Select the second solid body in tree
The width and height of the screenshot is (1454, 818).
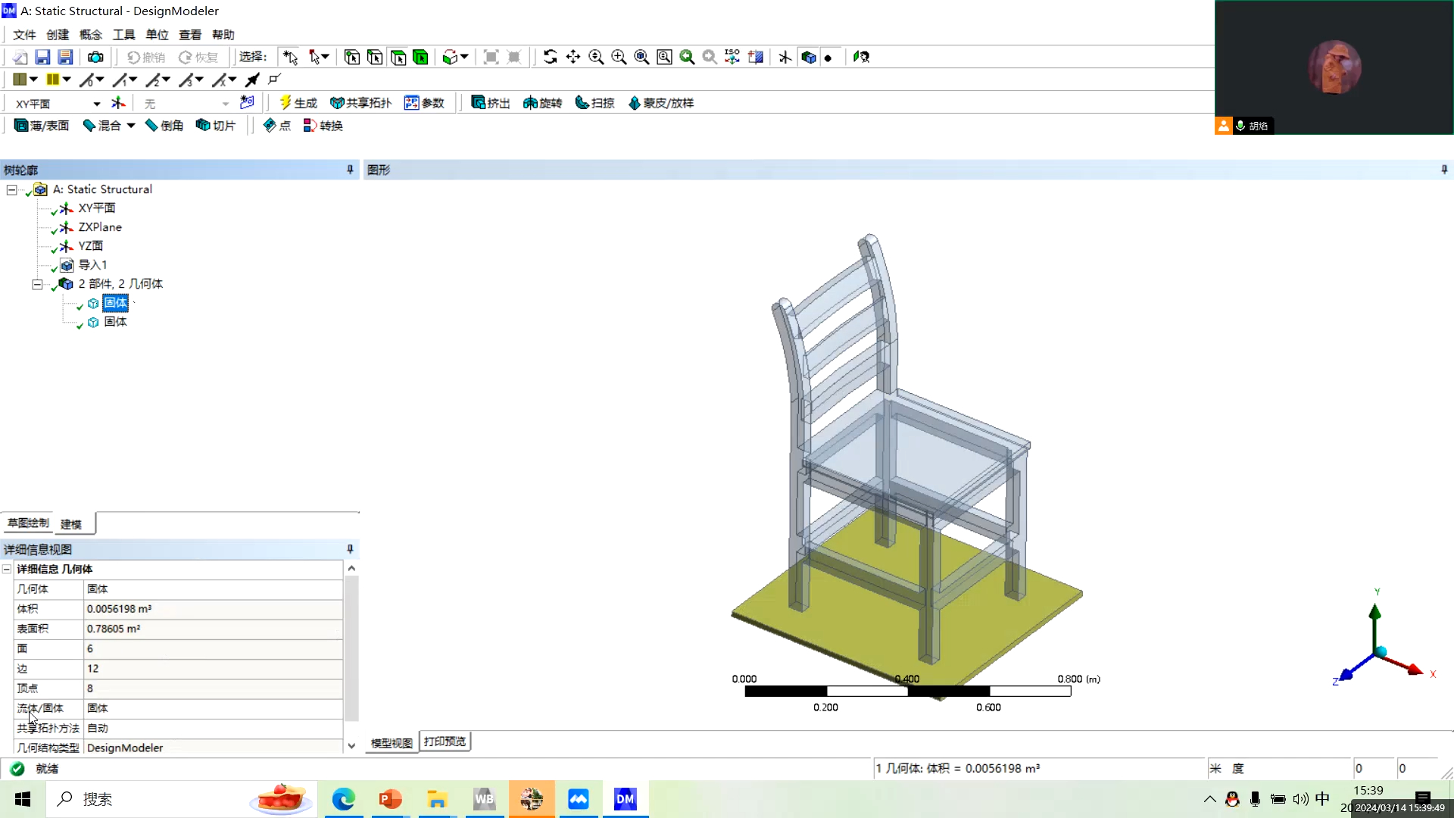tap(115, 322)
